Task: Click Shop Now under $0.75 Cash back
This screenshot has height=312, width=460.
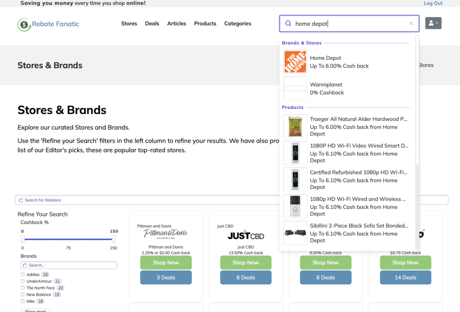Action: pyautogui.click(x=405, y=262)
